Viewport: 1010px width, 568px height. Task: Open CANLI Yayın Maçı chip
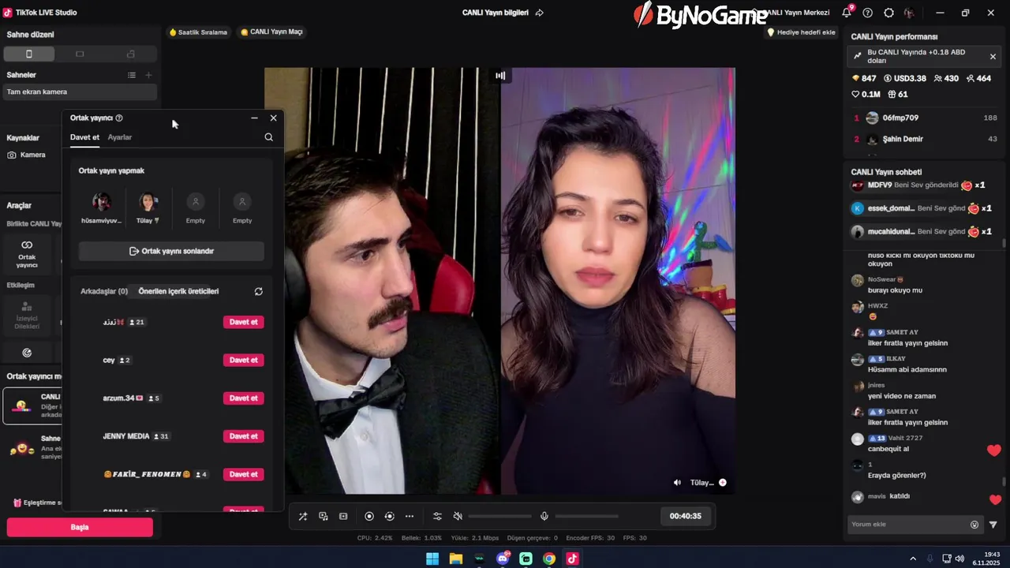(x=271, y=32)
